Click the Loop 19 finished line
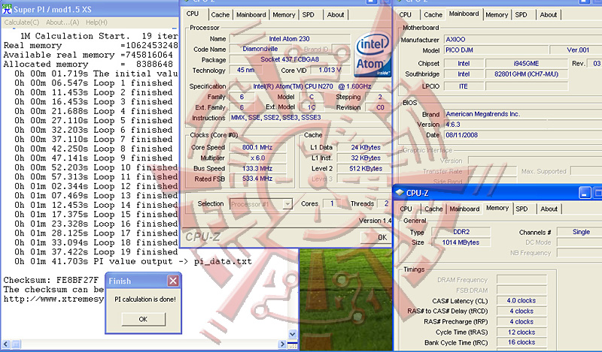The height and width of the screenshot is (352, 602). point(96,252)
